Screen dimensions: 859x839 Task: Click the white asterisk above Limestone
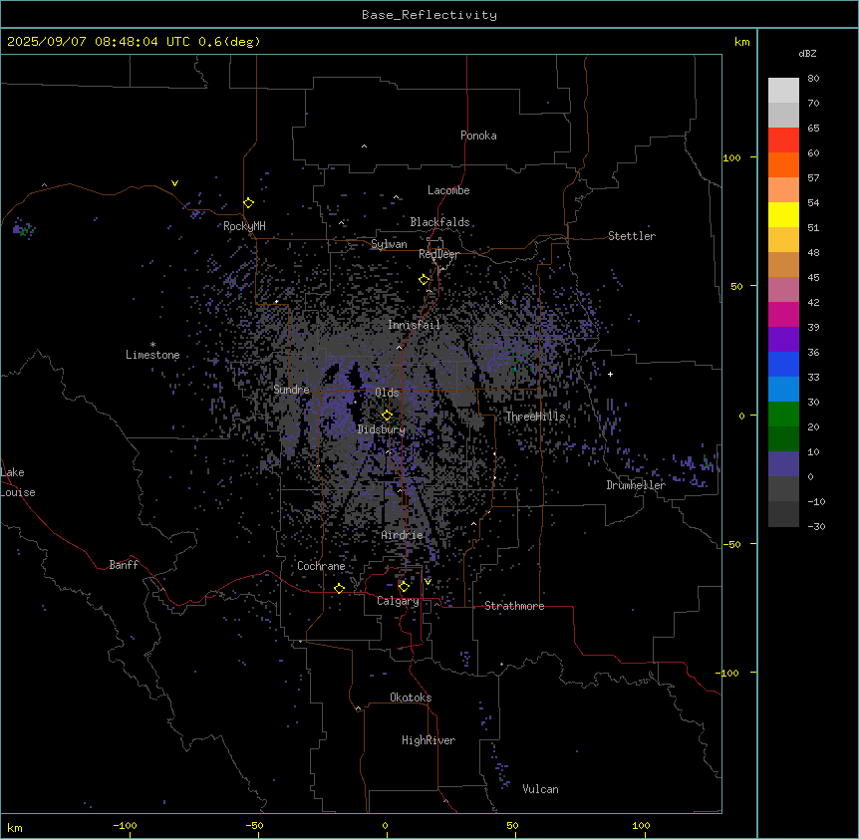coord(152,345)
